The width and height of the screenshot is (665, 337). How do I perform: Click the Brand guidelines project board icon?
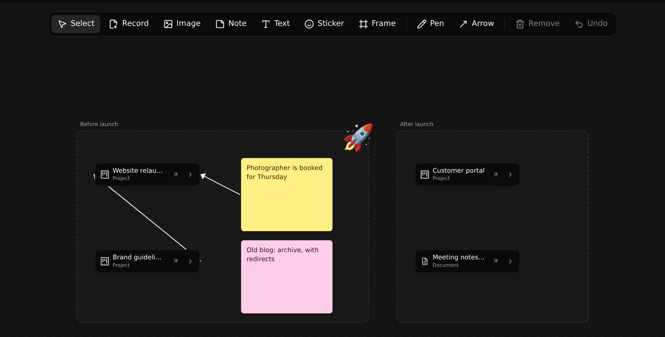(105, 261)
